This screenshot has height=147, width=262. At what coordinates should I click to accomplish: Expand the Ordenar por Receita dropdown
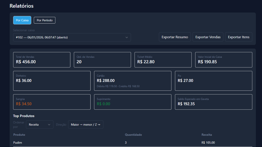pos(39,125)
